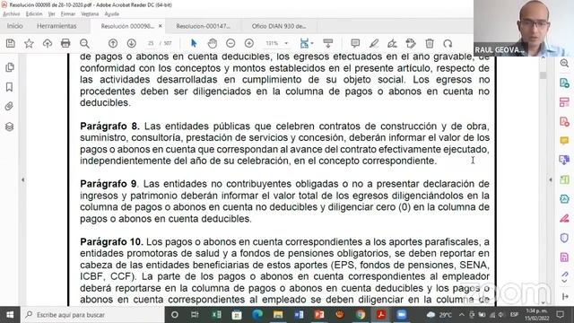Open the Ver menu
574x323 pixels.
52,14
